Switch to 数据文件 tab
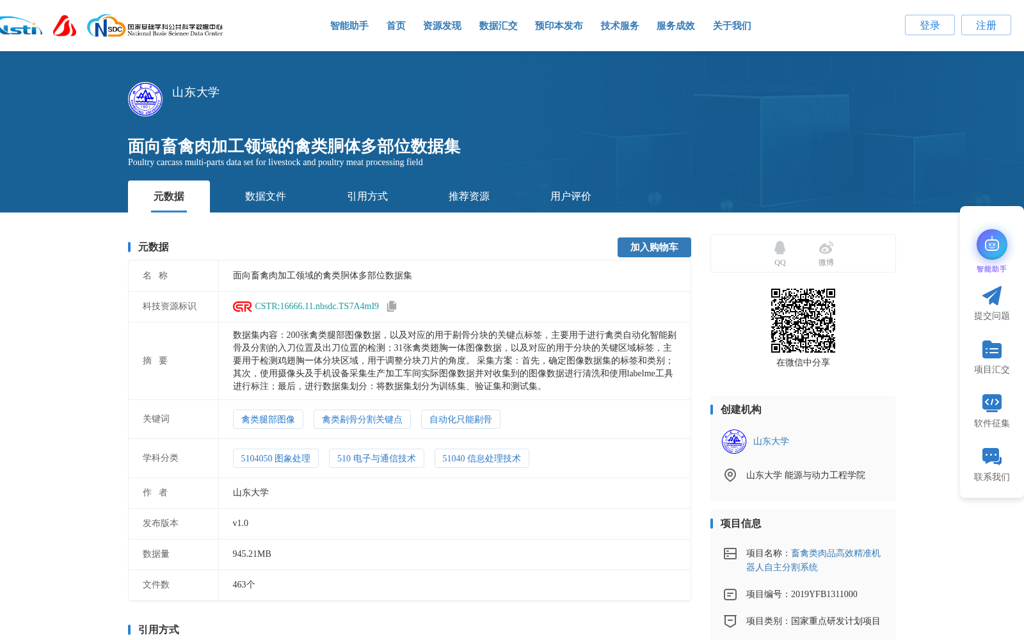This screenshot has width=1024, height=640. click(x=265, y=196)
